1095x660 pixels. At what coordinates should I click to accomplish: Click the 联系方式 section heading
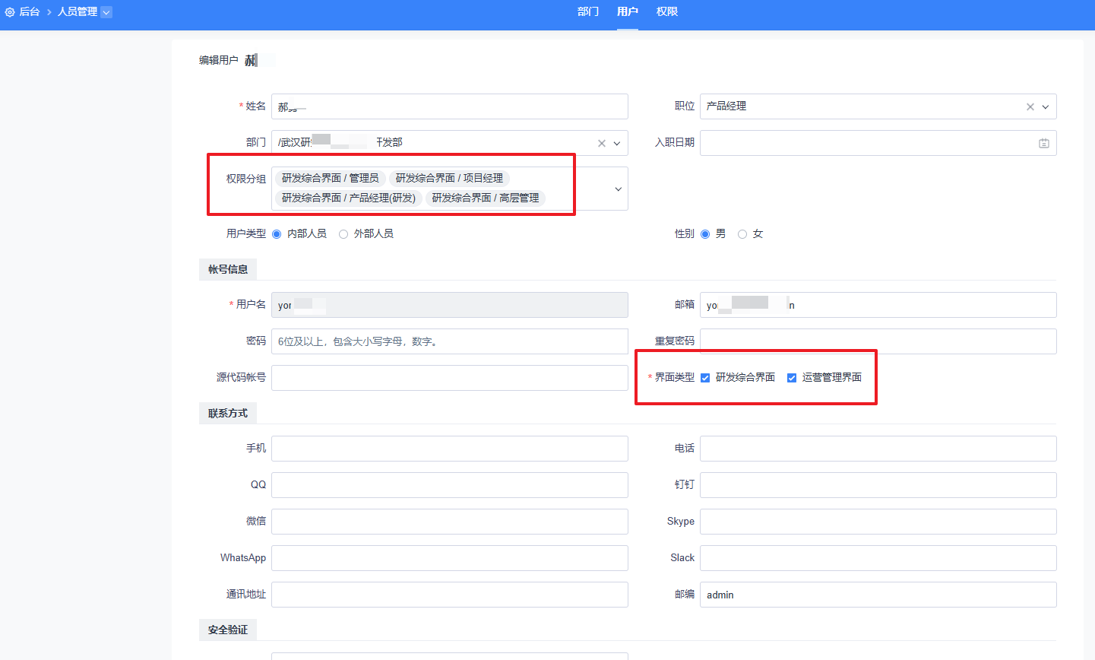click(228, 413)
